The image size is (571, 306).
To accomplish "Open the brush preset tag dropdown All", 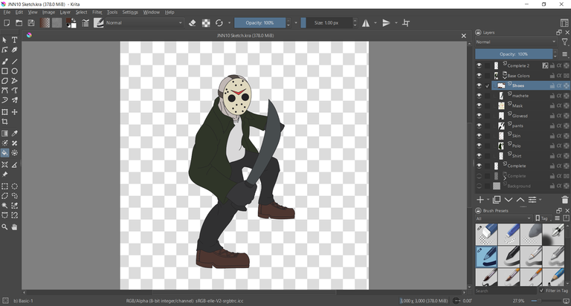I will (503, 218).
